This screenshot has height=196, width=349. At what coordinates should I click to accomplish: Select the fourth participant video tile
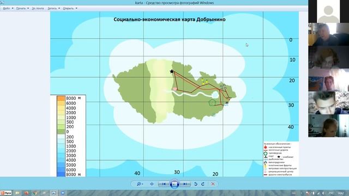pyautogui.click(x=328, y=80)
